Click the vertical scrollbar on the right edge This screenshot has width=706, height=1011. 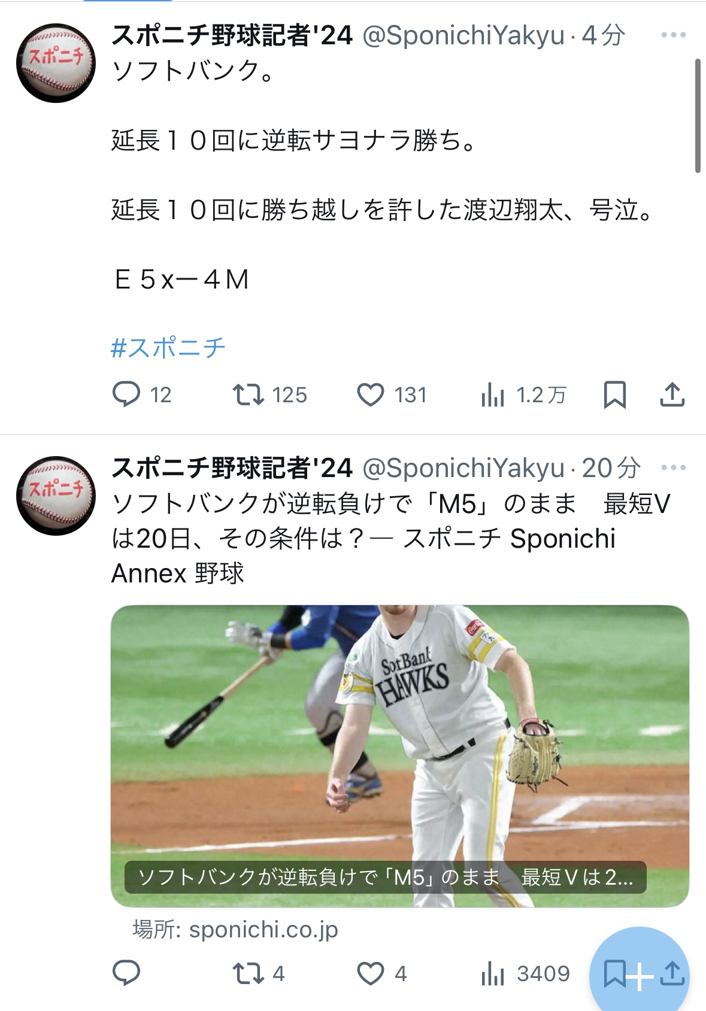(x=698, y=116)
